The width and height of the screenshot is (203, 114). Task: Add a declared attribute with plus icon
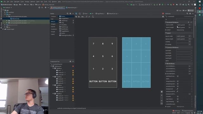[x=188, y=22]
